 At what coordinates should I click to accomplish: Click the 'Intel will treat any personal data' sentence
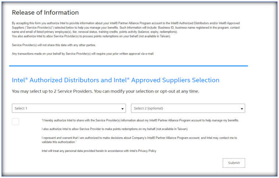[99, 151]
